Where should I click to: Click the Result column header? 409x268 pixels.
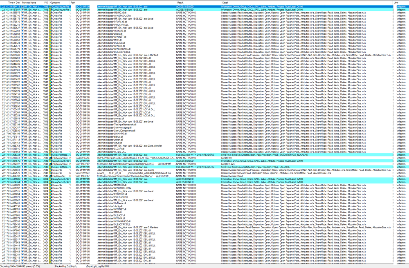180,2
